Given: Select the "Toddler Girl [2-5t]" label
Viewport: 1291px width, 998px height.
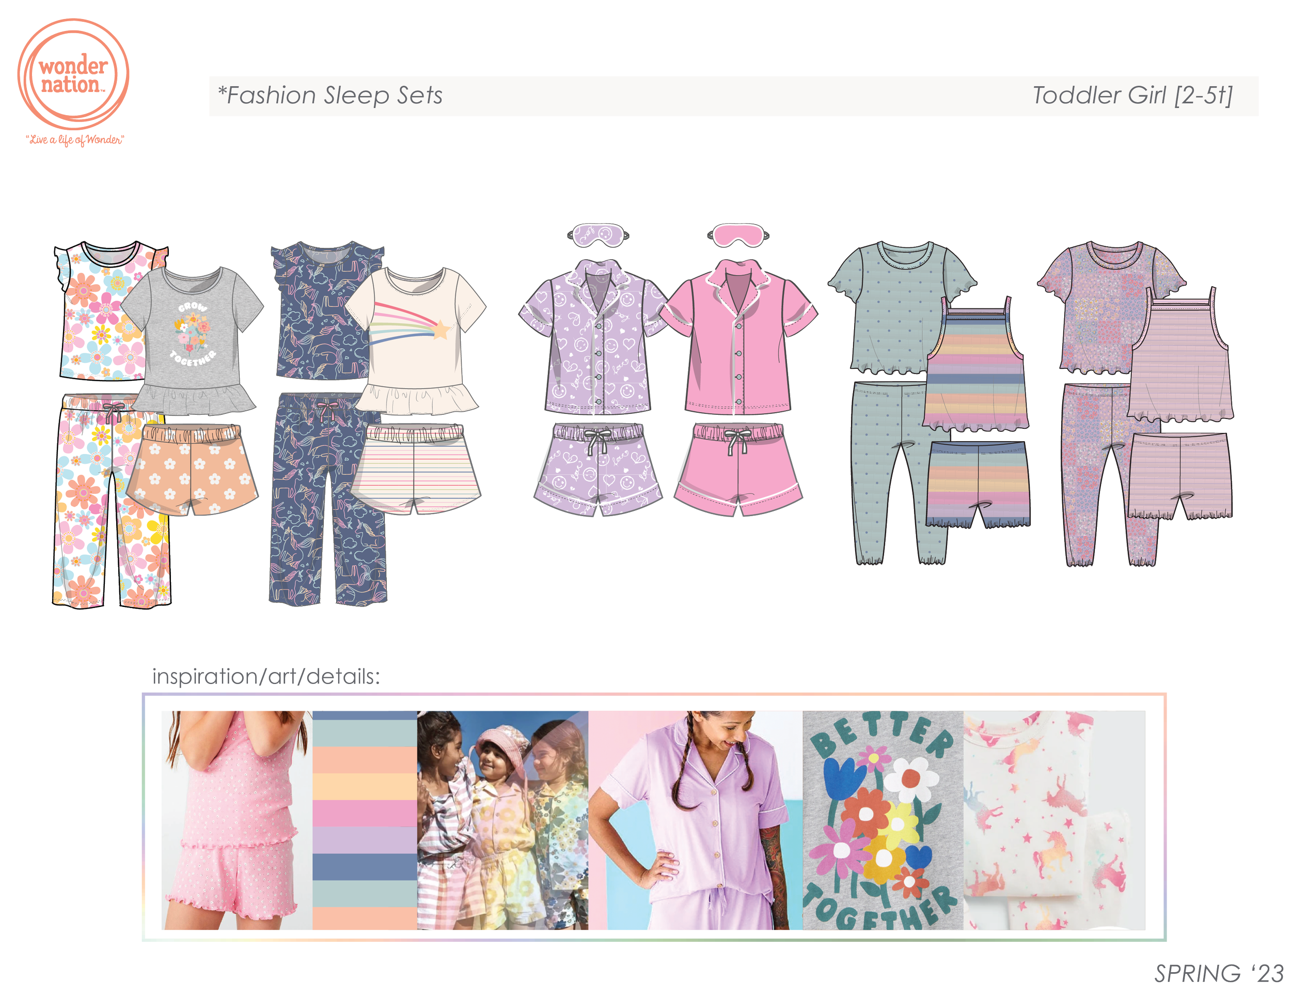Looking at the screenshot, I should tap(1132, 95).
